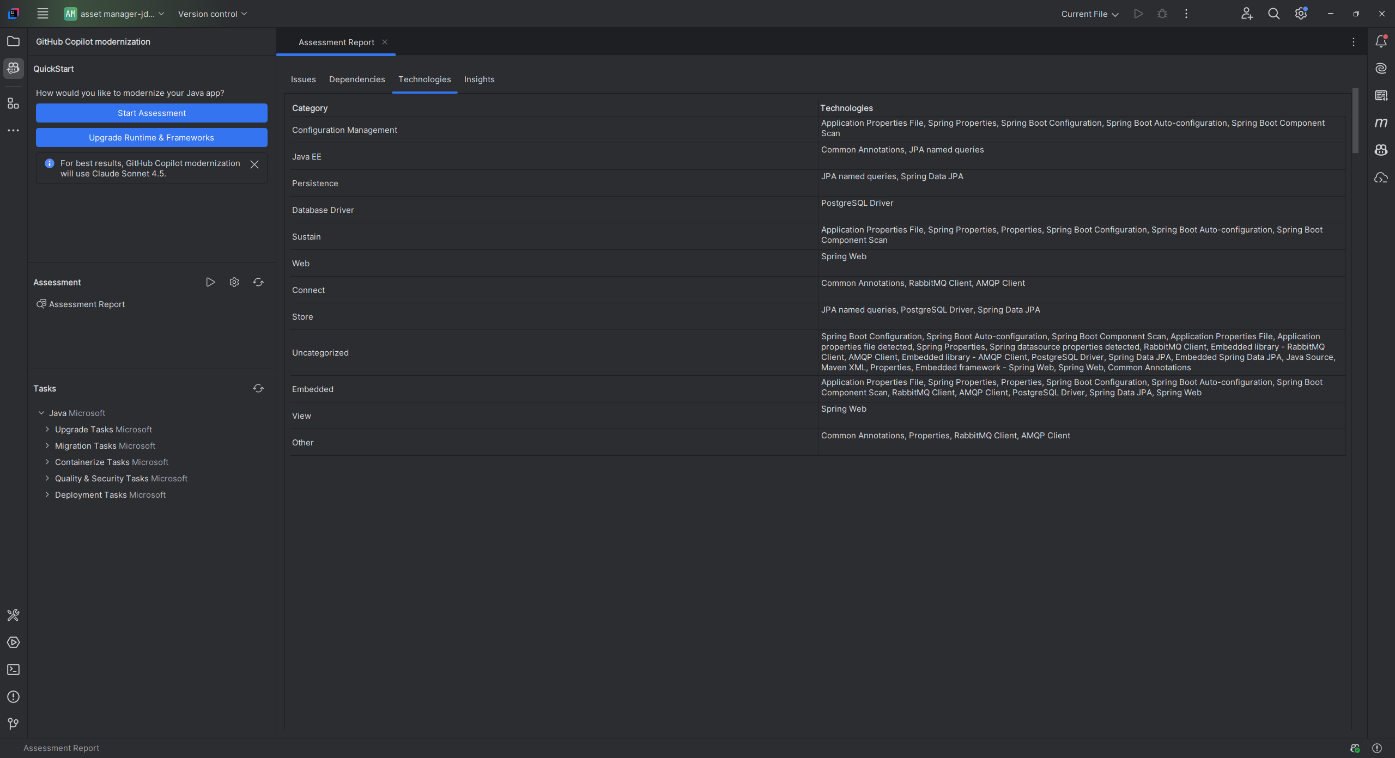Switch to the Insights tab

click(479, 80)
